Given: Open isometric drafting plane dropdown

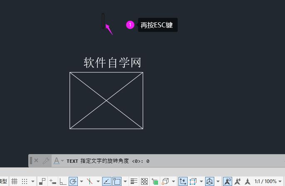Looking at the screenshot, I should pyautogui.click(x=98, y=181).
